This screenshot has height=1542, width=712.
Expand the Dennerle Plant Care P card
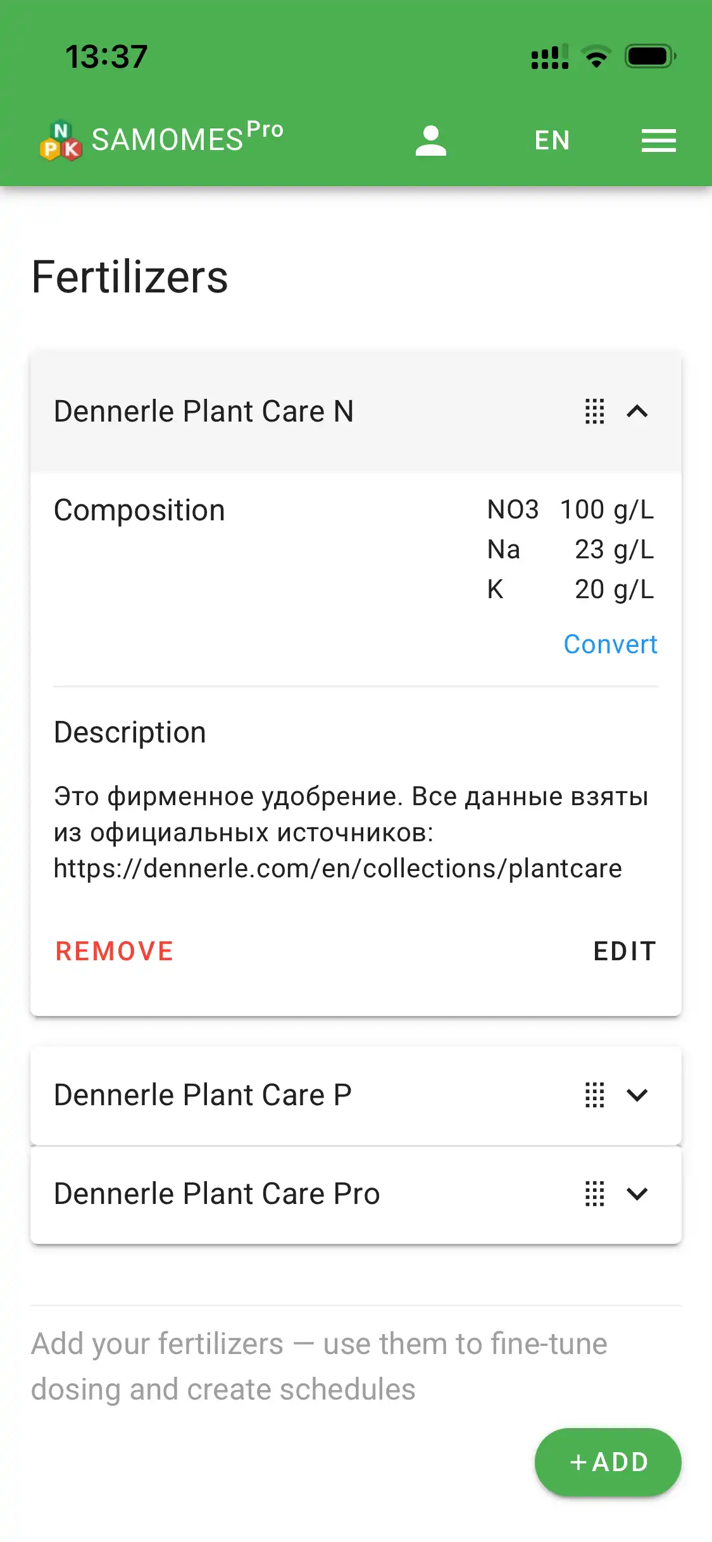(x=637, y=1095)
